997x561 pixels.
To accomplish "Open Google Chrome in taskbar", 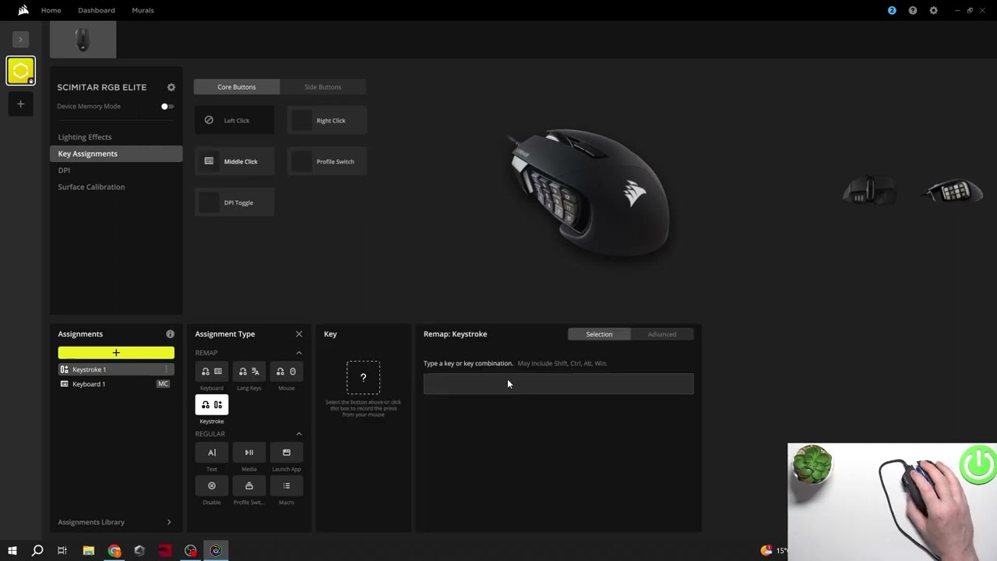I will pos(114,551).
